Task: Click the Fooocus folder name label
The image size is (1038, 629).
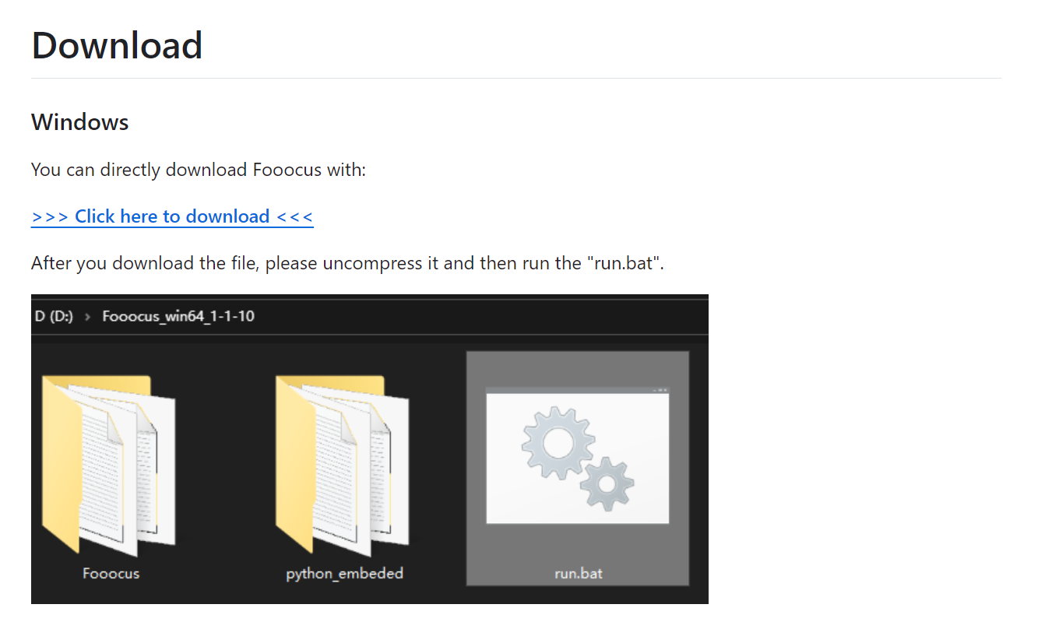Action: coord(111,574)
